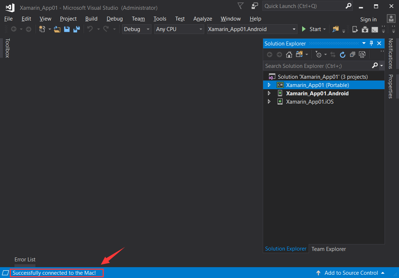Viewport: 399px width, 278px height.
Task: Click the Sign in link
Action: click(368, 19)
